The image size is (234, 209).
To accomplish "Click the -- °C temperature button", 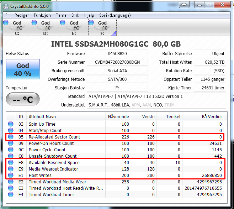I will 23,99.
